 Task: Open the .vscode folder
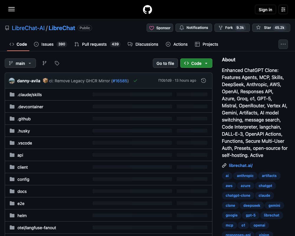(25, 143)
